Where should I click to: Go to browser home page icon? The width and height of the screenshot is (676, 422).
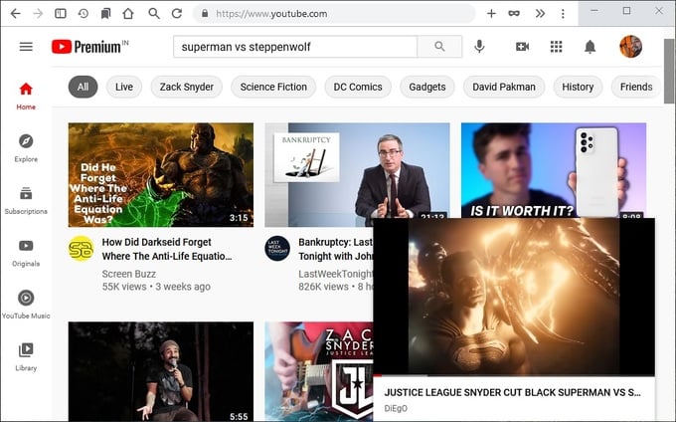coord(128,14)
